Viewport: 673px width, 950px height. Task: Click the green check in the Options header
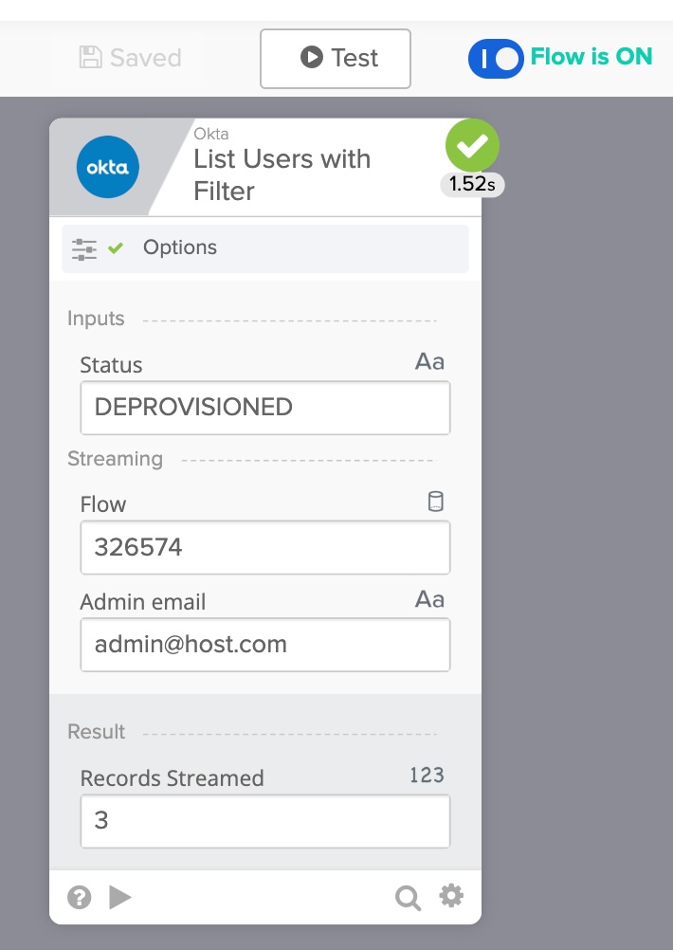click(x=114, y=247)
